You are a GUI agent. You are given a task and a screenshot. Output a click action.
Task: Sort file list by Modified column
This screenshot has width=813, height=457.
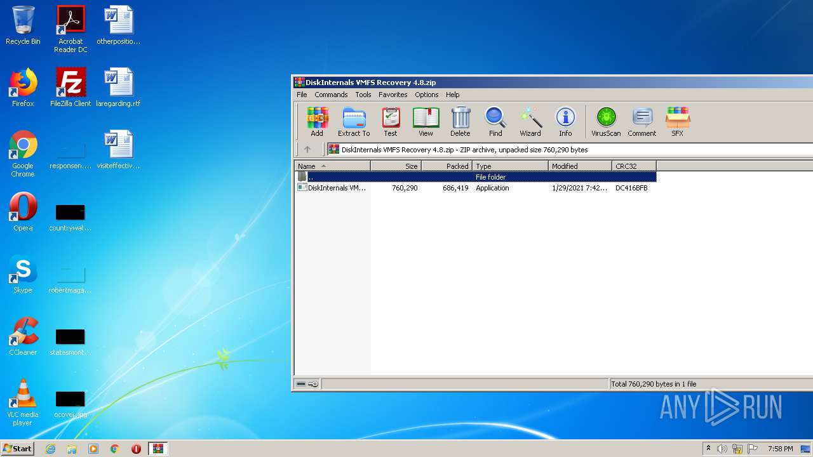[x=580, y=166]
